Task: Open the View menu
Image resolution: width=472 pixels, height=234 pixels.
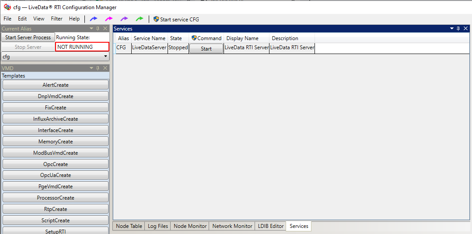Action: 39,19
